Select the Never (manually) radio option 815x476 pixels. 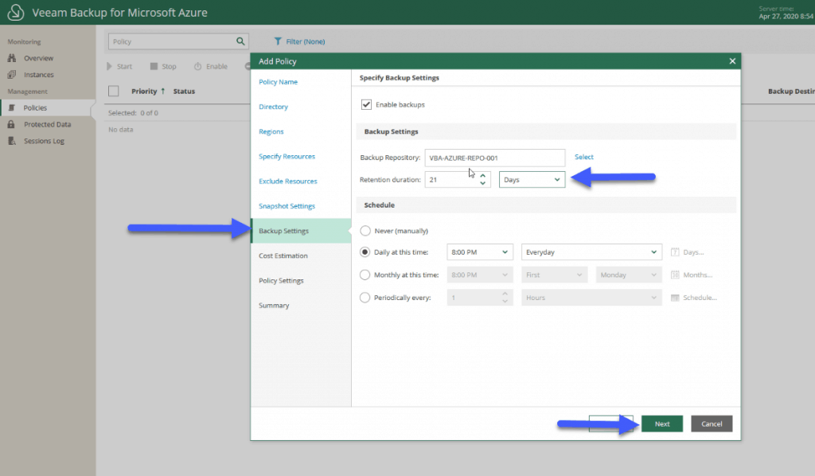coord(365,231)
